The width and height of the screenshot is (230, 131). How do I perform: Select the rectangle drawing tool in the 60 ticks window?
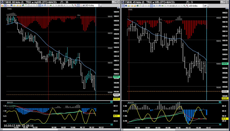pyautogui.click(x=61, y=5)
